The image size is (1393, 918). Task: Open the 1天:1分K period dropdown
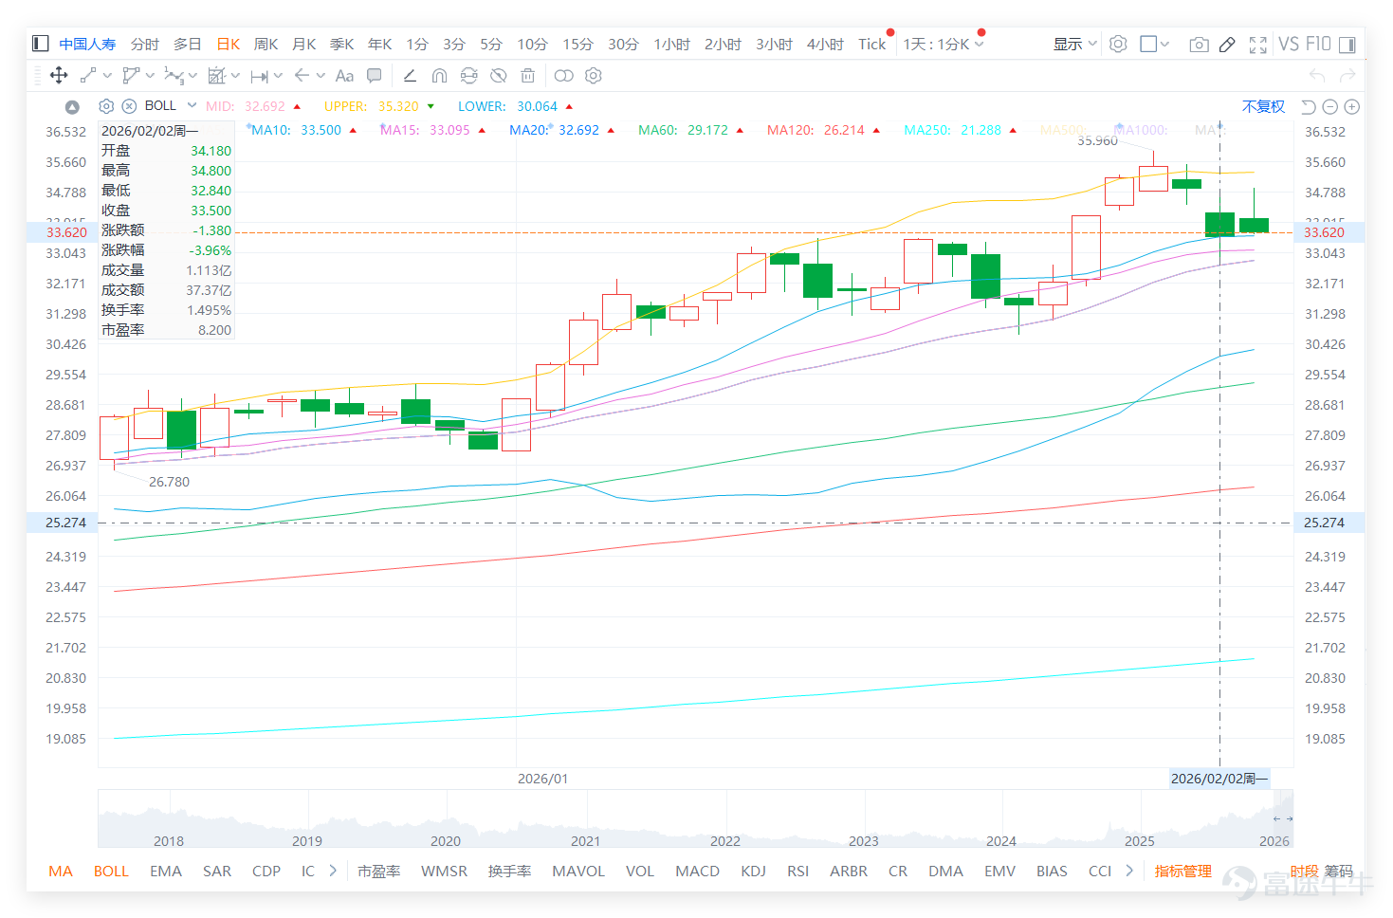tap(944, 44)
